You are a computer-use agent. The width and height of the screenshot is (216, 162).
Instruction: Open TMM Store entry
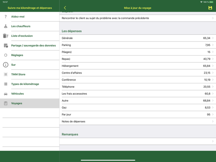point(30,74)
